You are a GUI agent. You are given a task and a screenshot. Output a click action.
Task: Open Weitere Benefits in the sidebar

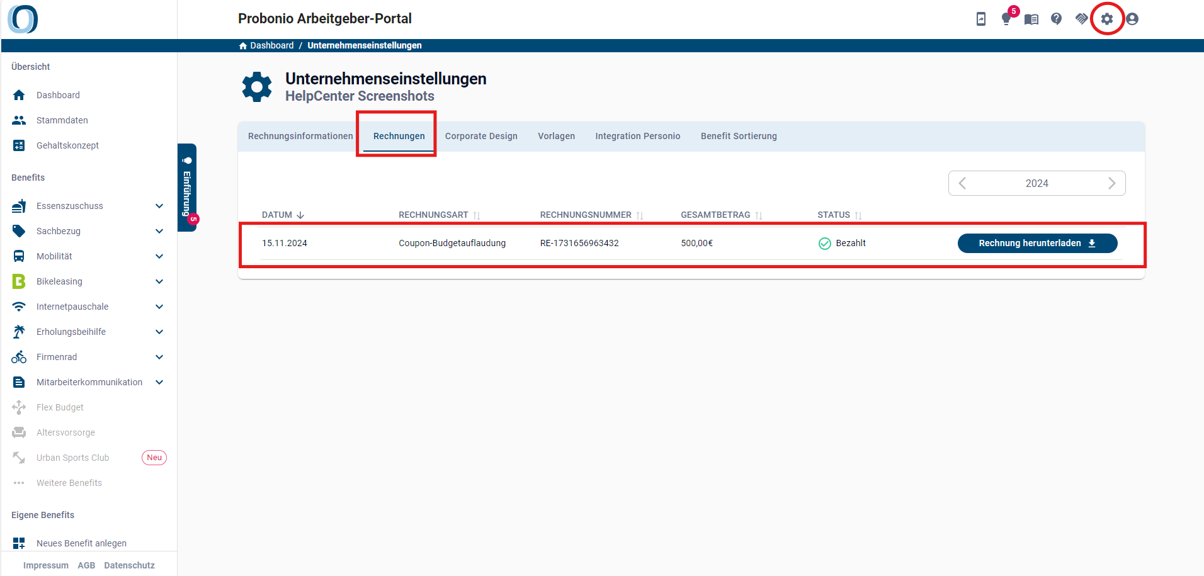pyautogui.click(x=69, y=483)
